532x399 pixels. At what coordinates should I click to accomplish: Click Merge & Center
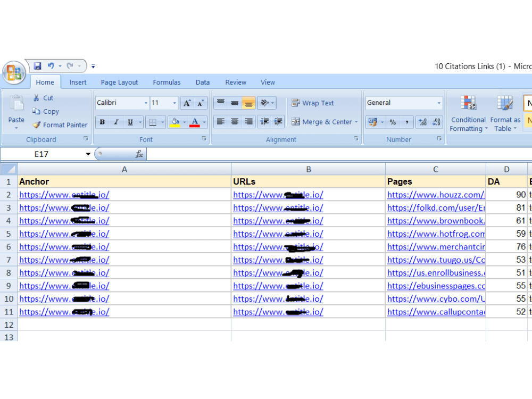pyautogui.click(x=322, y=121)
